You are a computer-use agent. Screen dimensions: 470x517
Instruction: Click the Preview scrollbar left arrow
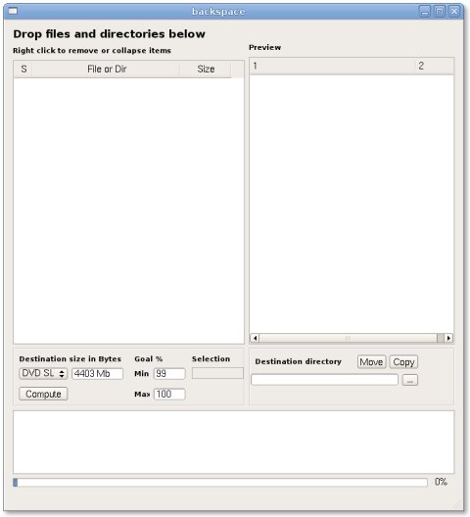click(x=255, y=338)
